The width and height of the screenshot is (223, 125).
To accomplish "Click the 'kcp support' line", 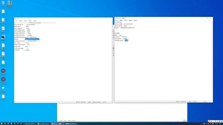I will pyautogui.click(x=22, y=28).
